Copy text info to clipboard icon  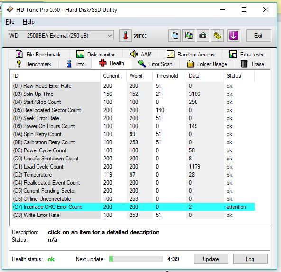pos(174,36)
